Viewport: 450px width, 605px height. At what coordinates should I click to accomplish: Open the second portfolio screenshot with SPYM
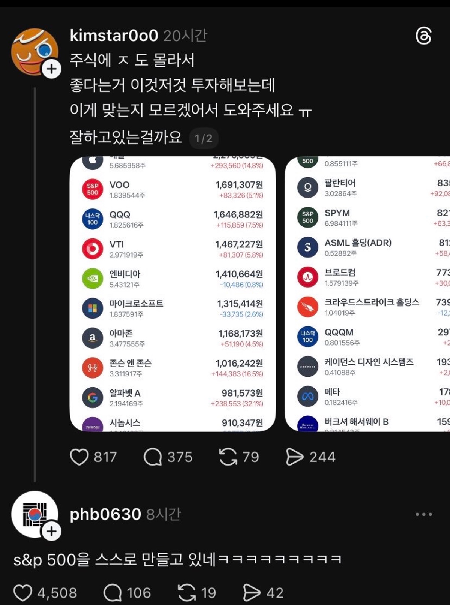[367, 294]
